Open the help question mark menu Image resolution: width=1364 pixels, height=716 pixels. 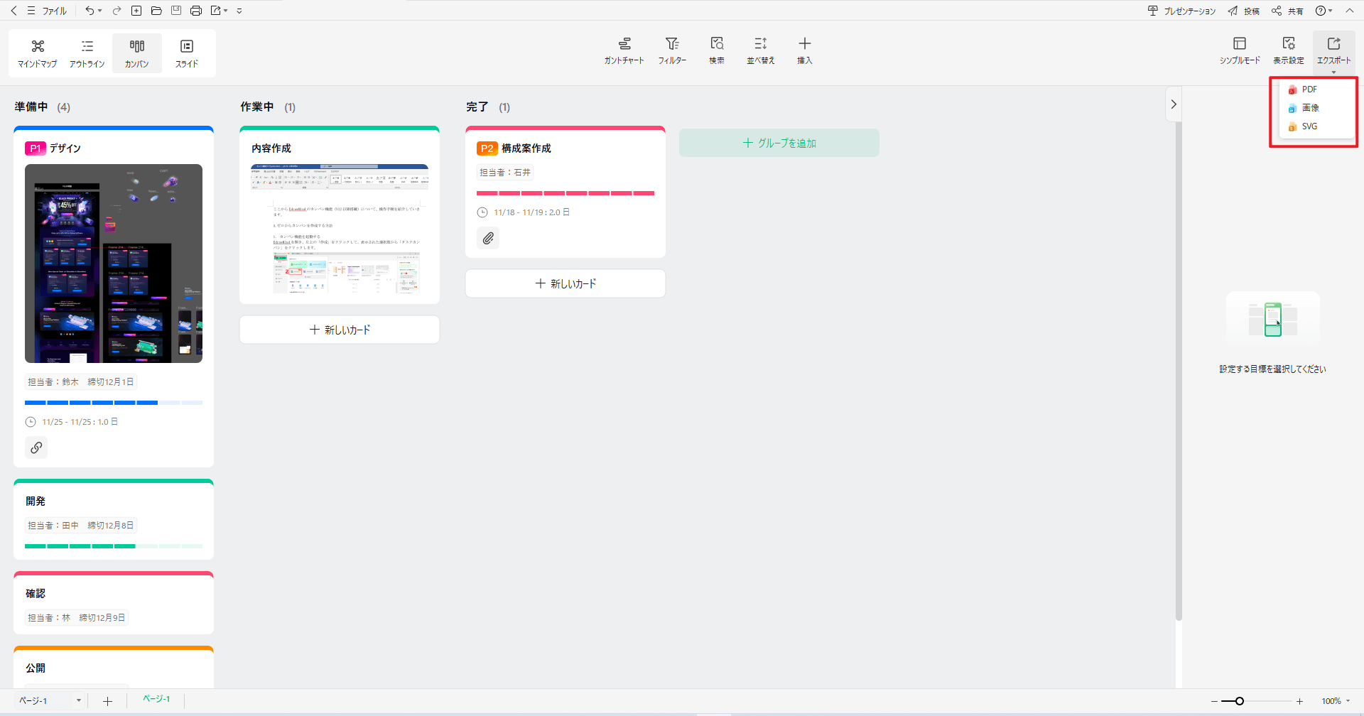[1324, 11]
